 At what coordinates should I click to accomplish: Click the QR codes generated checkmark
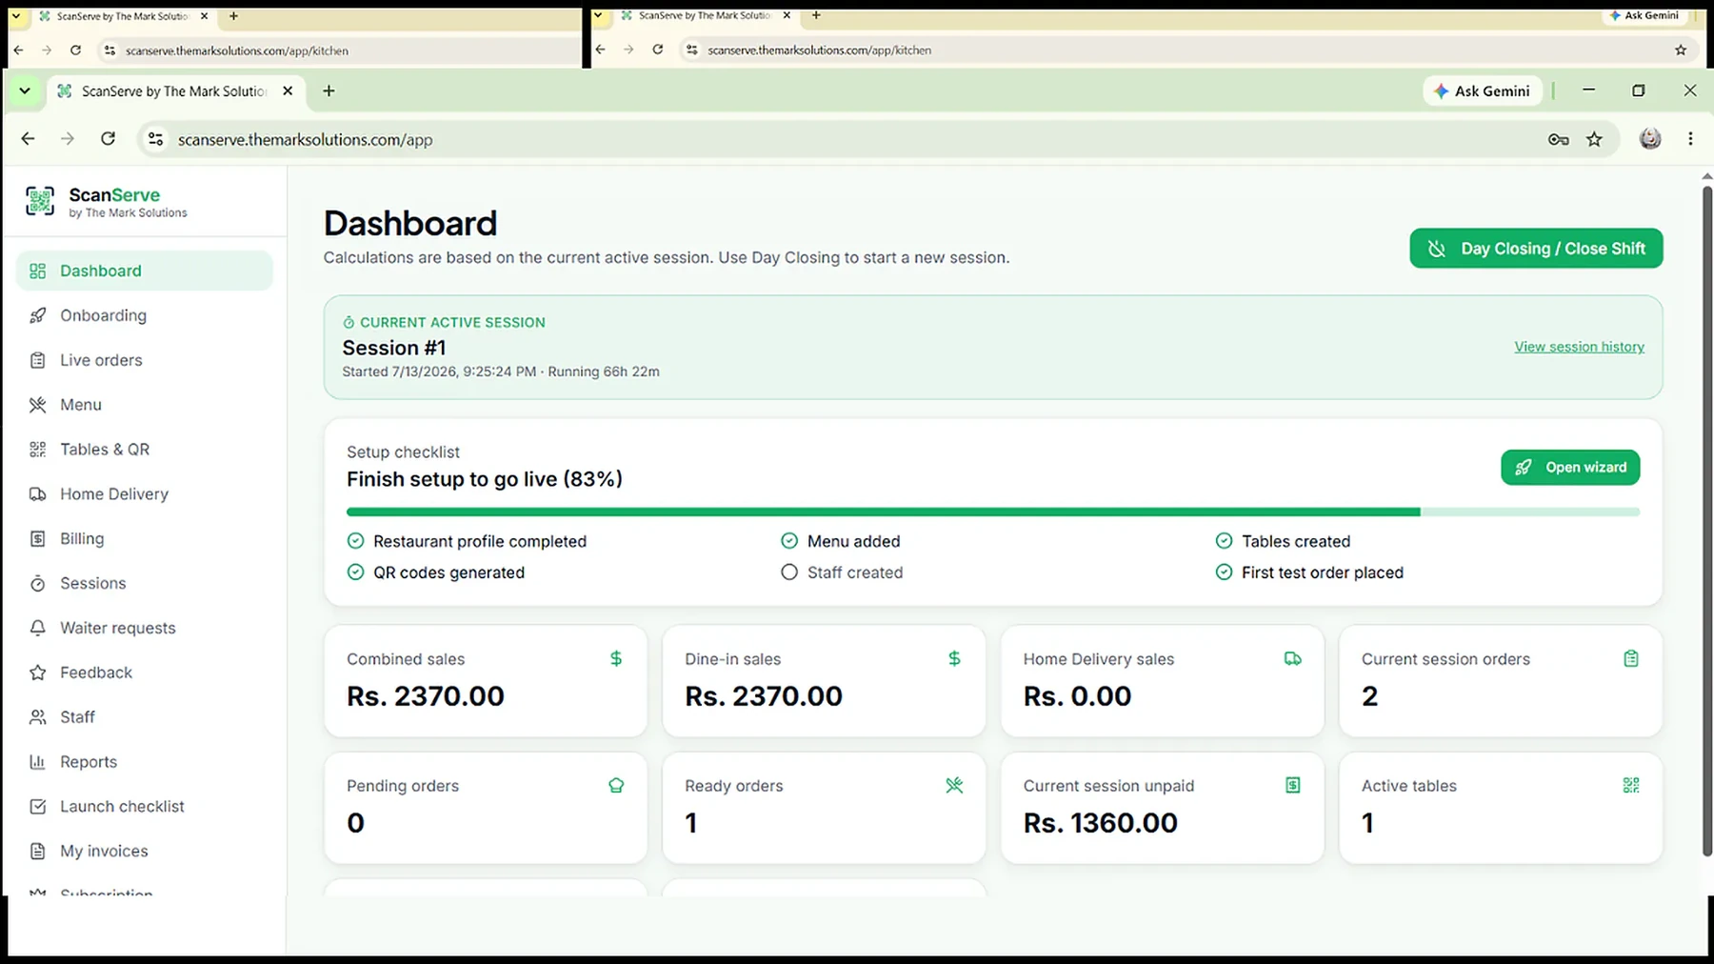(355, 572)
